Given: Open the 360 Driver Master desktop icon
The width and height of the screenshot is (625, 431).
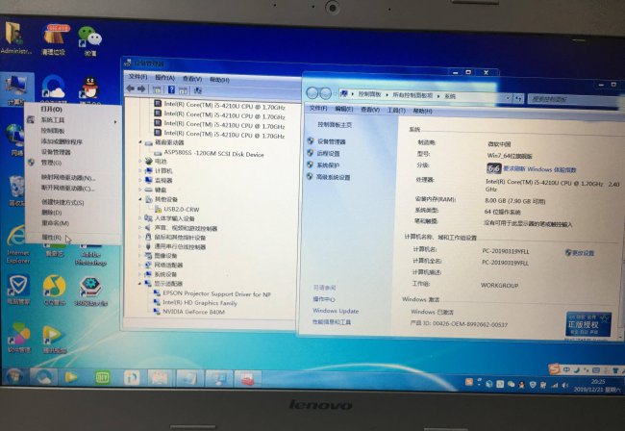Looking at the screenshot, I should pos(90,292).
